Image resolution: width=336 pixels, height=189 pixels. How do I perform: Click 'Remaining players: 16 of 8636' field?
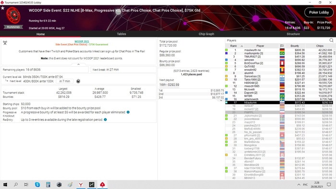tap(45, 70)
